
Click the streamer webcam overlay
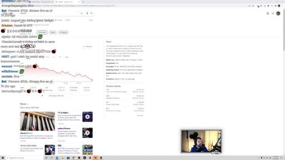201,141
